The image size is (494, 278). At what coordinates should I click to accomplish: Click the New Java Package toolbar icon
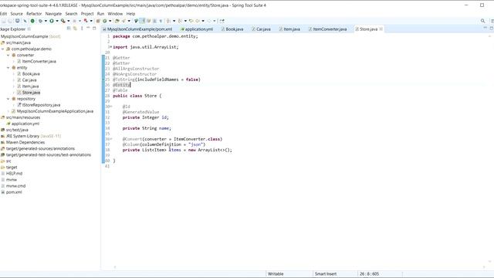(98, 21)
